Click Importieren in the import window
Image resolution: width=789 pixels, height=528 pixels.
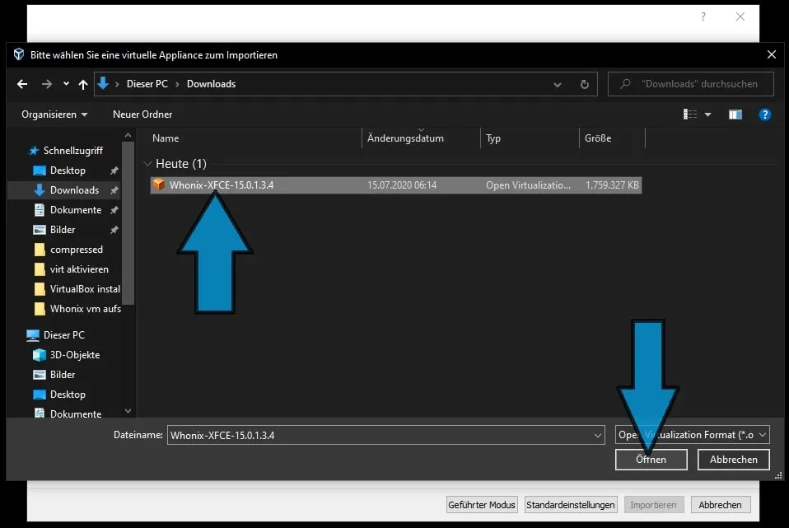[x=653, y=505]
